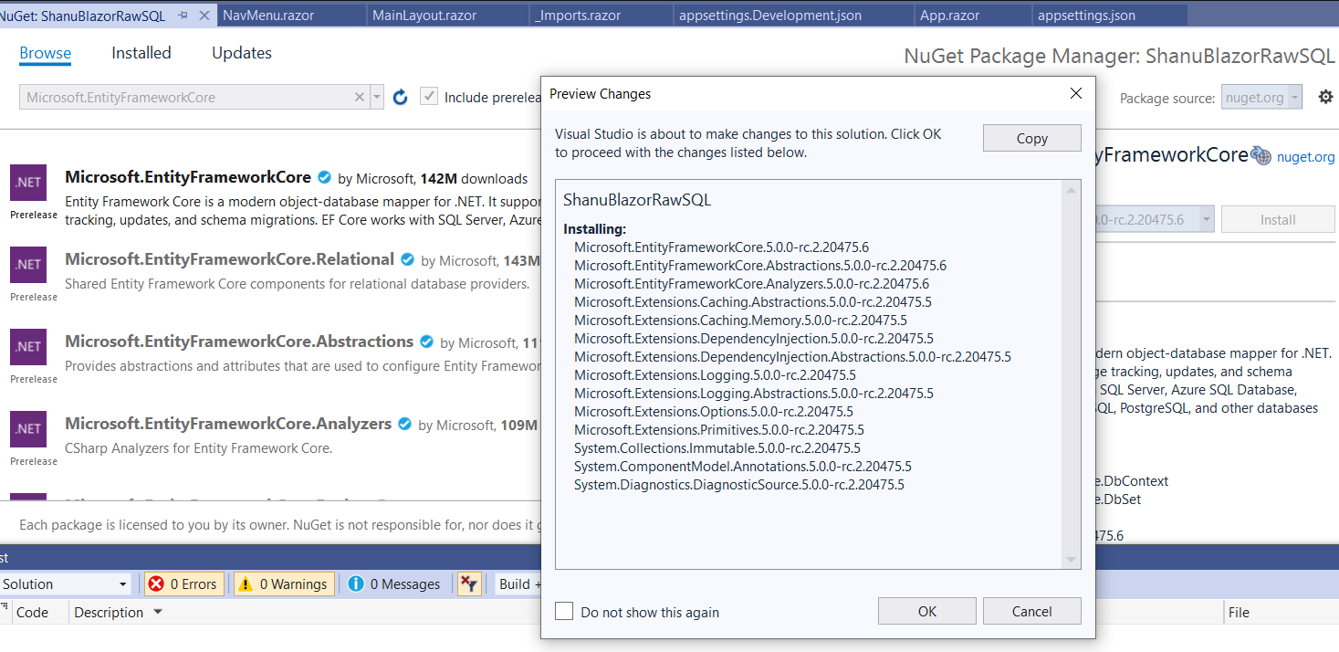Toggle the clear build filter icon
This screenshot has height=652, width=1339.
(469, 584)
